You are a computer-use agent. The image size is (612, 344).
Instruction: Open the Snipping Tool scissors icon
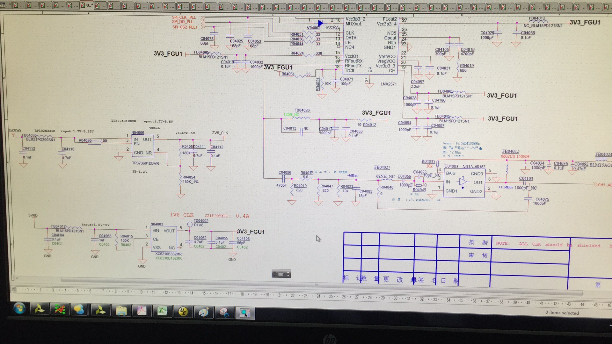pos(224,313)
